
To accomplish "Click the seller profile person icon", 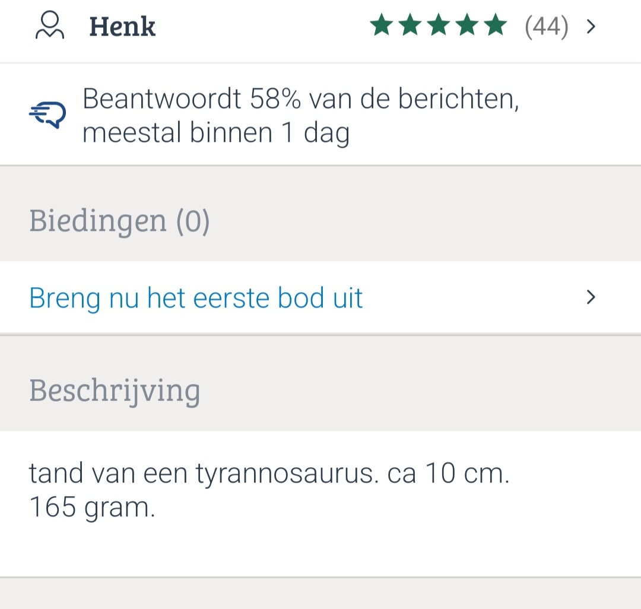I will [50, 26].
